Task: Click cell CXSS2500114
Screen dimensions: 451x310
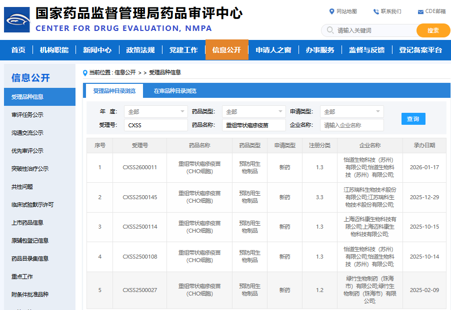Action: click(140, 227)
